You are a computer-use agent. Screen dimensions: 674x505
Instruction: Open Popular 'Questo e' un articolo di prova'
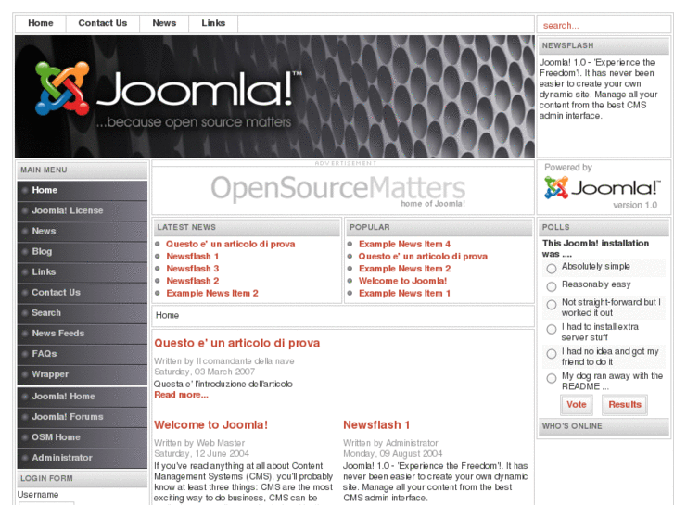coord(423,257)
